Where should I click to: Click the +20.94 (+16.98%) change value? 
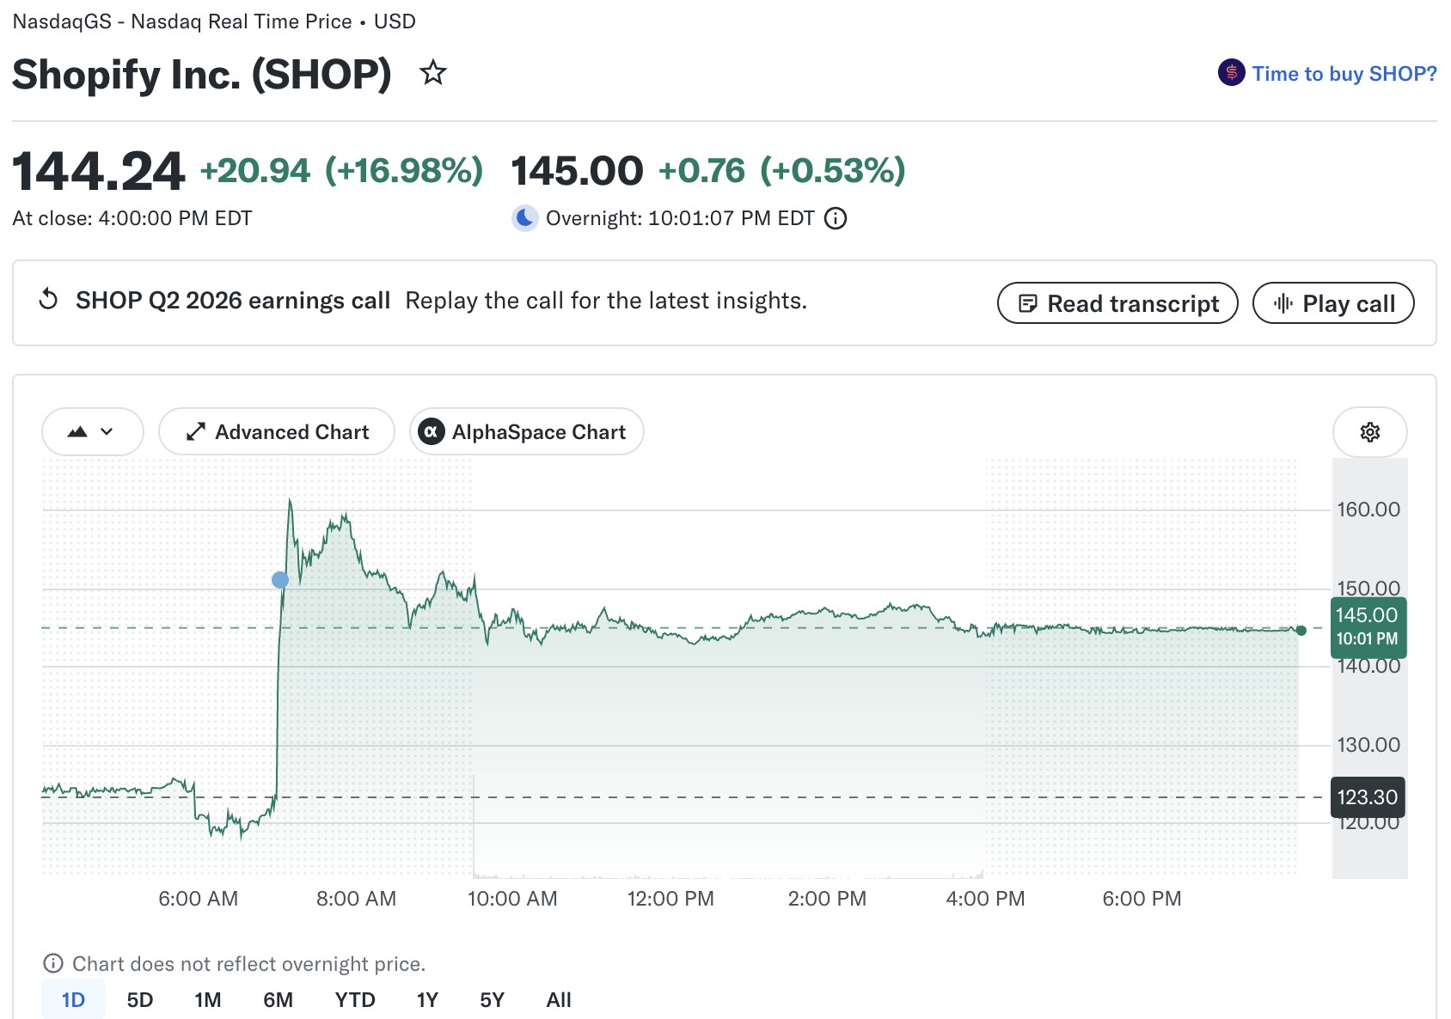pyautogui.click(x=341, y=171)
